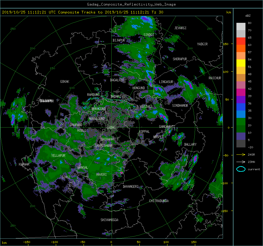This screenshot has width=263, height=246.
Task: Click the dBZ legend heading
Action: (x=248, y=16)
